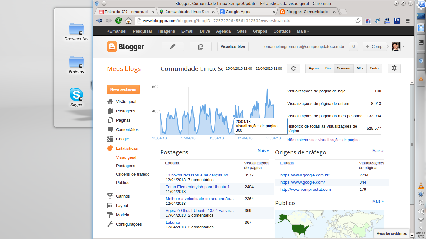Image resolution: width=426 pixels, height=239 pixels.
Task: Refresh statistics with the circular arrow button
Action: [x=293, y=68]
